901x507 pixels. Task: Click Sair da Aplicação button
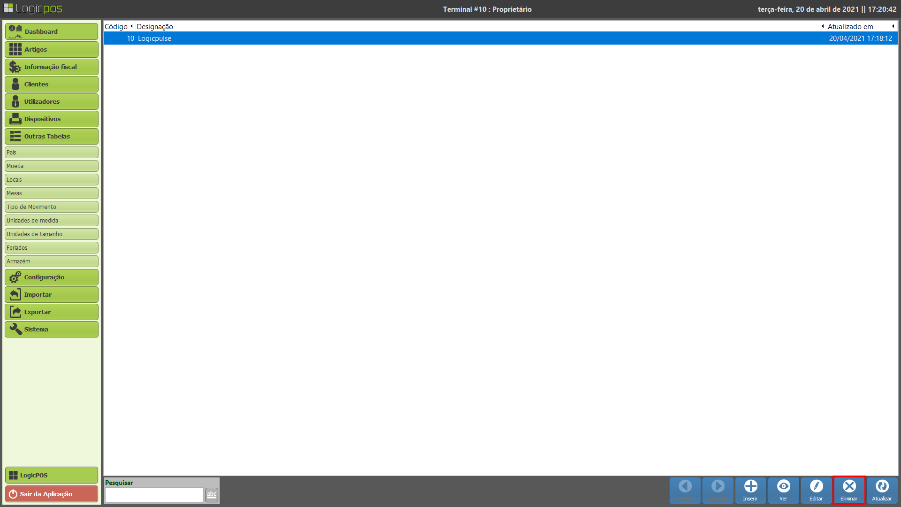tap(52, 494)
